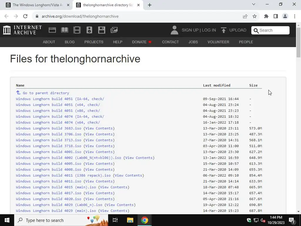Click the page vertical scrollbar thumb

298,42
